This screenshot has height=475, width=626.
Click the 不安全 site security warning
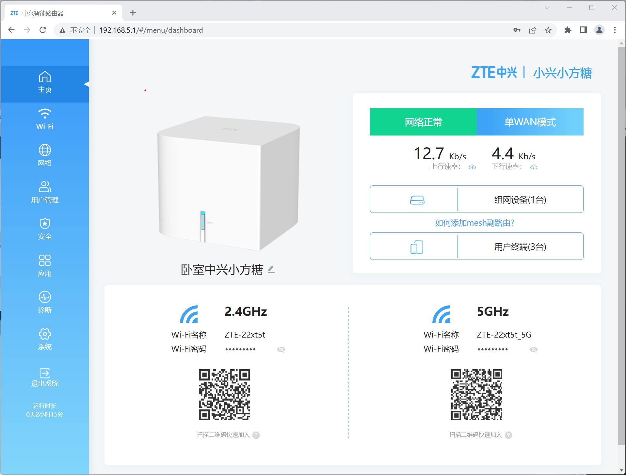click(75, 30)
